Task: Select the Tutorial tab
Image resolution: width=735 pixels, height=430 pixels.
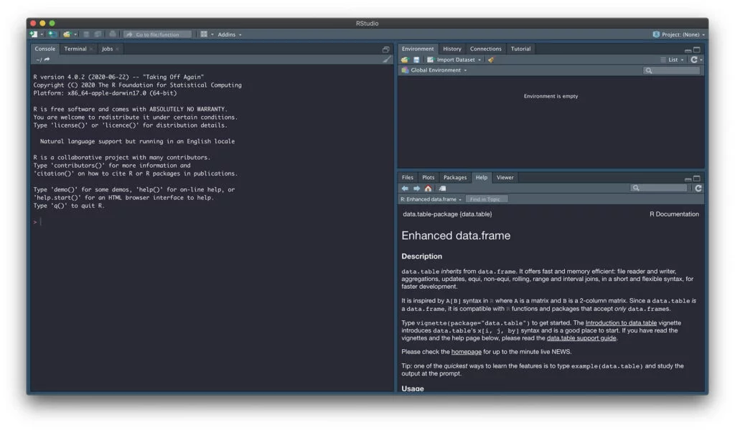Action: coord(521,49)
